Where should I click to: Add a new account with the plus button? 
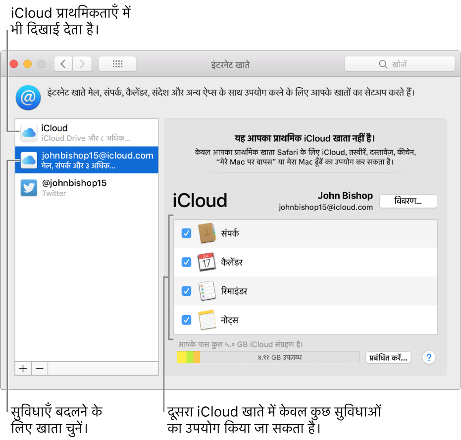pos(23,368)
